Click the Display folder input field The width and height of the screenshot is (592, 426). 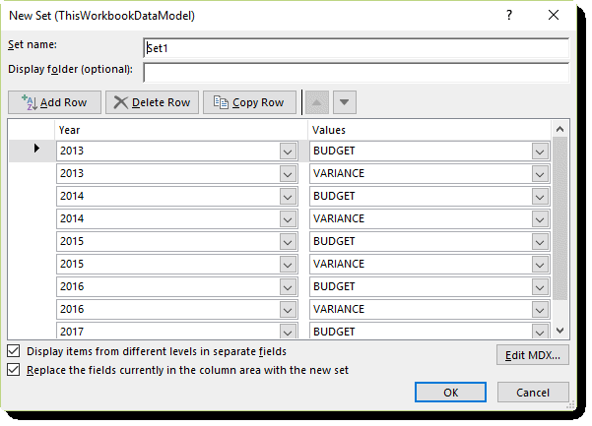356,73
